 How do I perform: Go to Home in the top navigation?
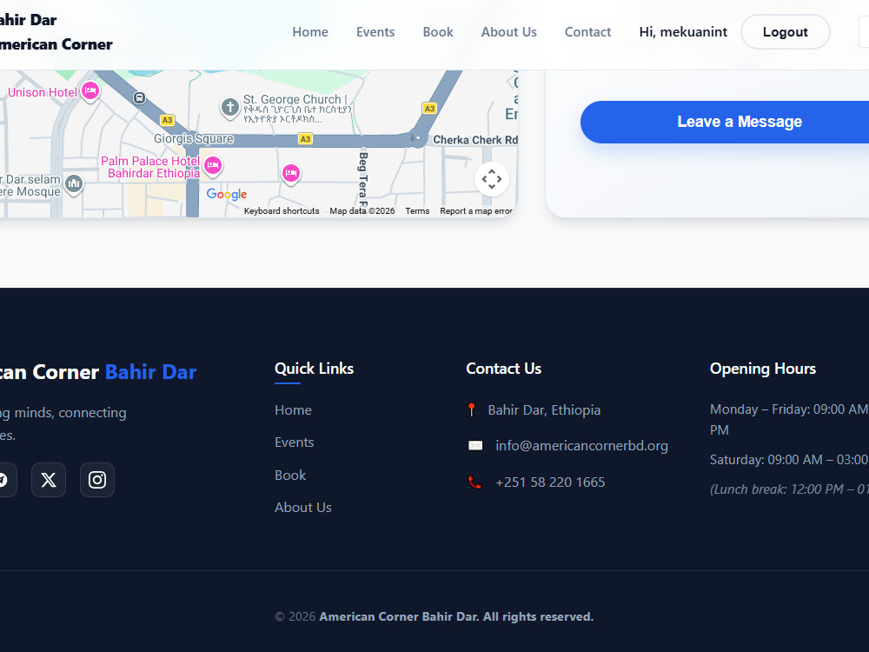(310, 32)
